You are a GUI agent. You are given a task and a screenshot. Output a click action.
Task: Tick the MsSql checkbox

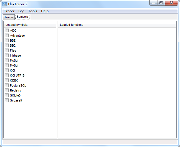click(x=7, y=60)
